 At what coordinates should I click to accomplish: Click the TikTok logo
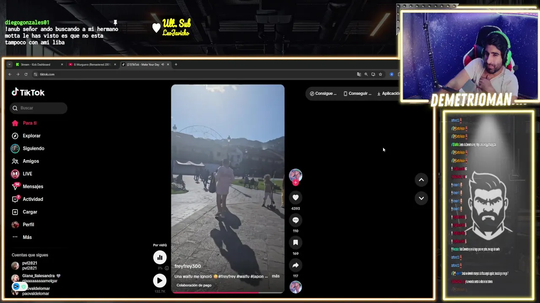tap(28, 92)
